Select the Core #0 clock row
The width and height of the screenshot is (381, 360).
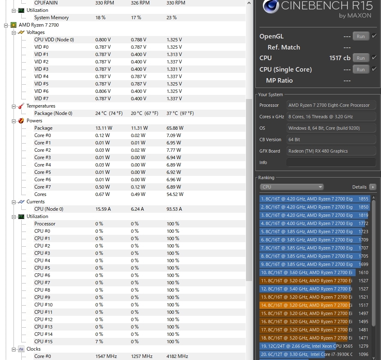click(140, 356)
